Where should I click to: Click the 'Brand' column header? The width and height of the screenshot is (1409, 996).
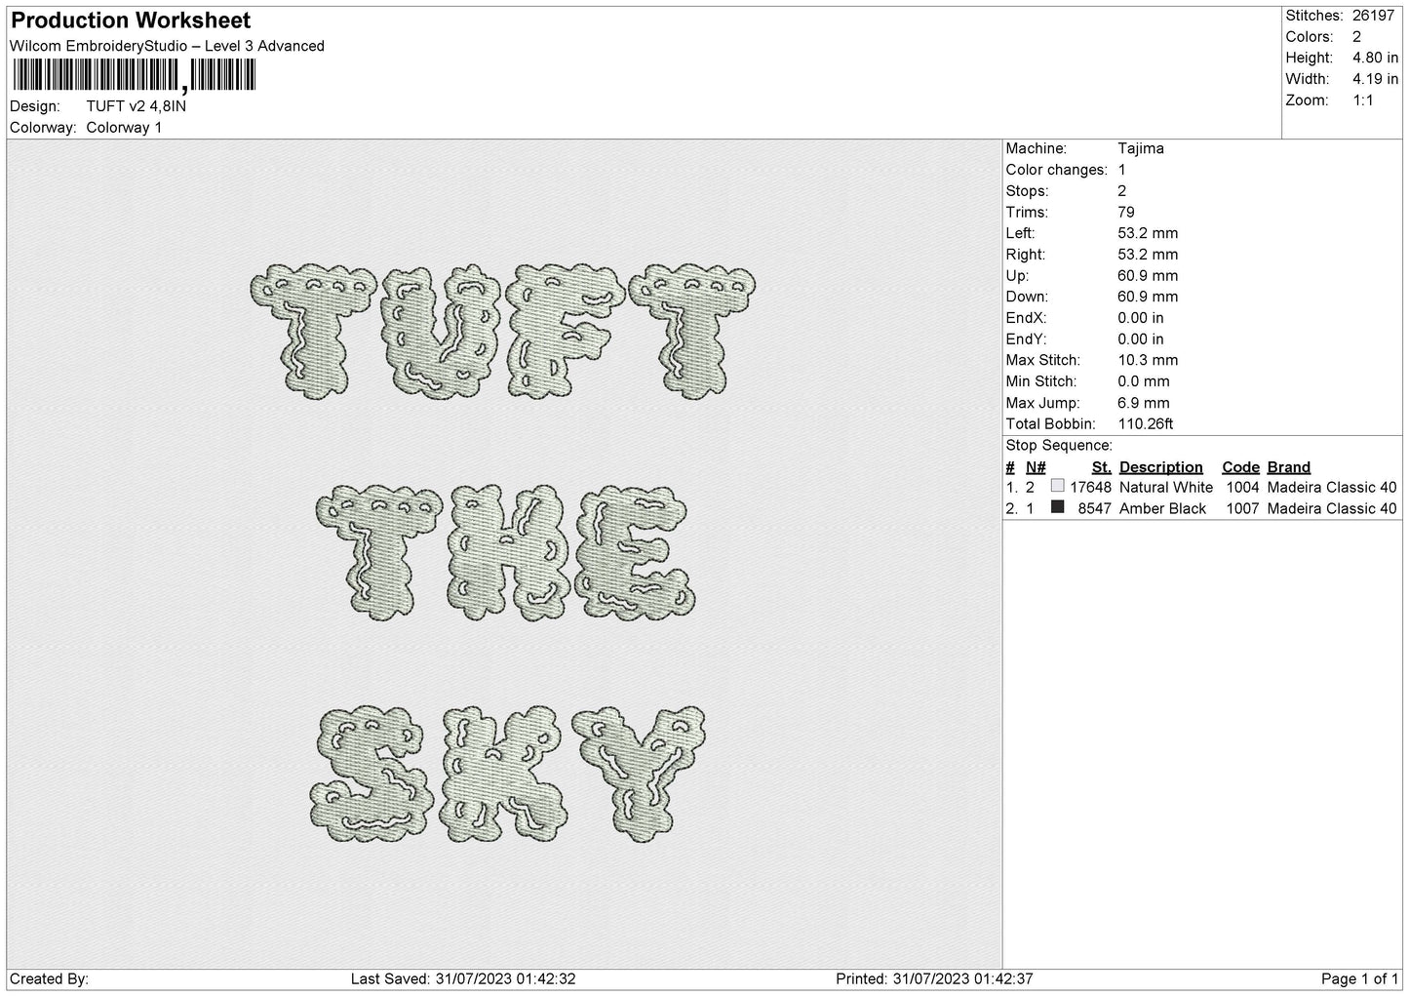tap(1289, 467)
